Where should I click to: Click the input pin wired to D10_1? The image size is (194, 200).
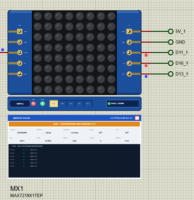[129, 63]
